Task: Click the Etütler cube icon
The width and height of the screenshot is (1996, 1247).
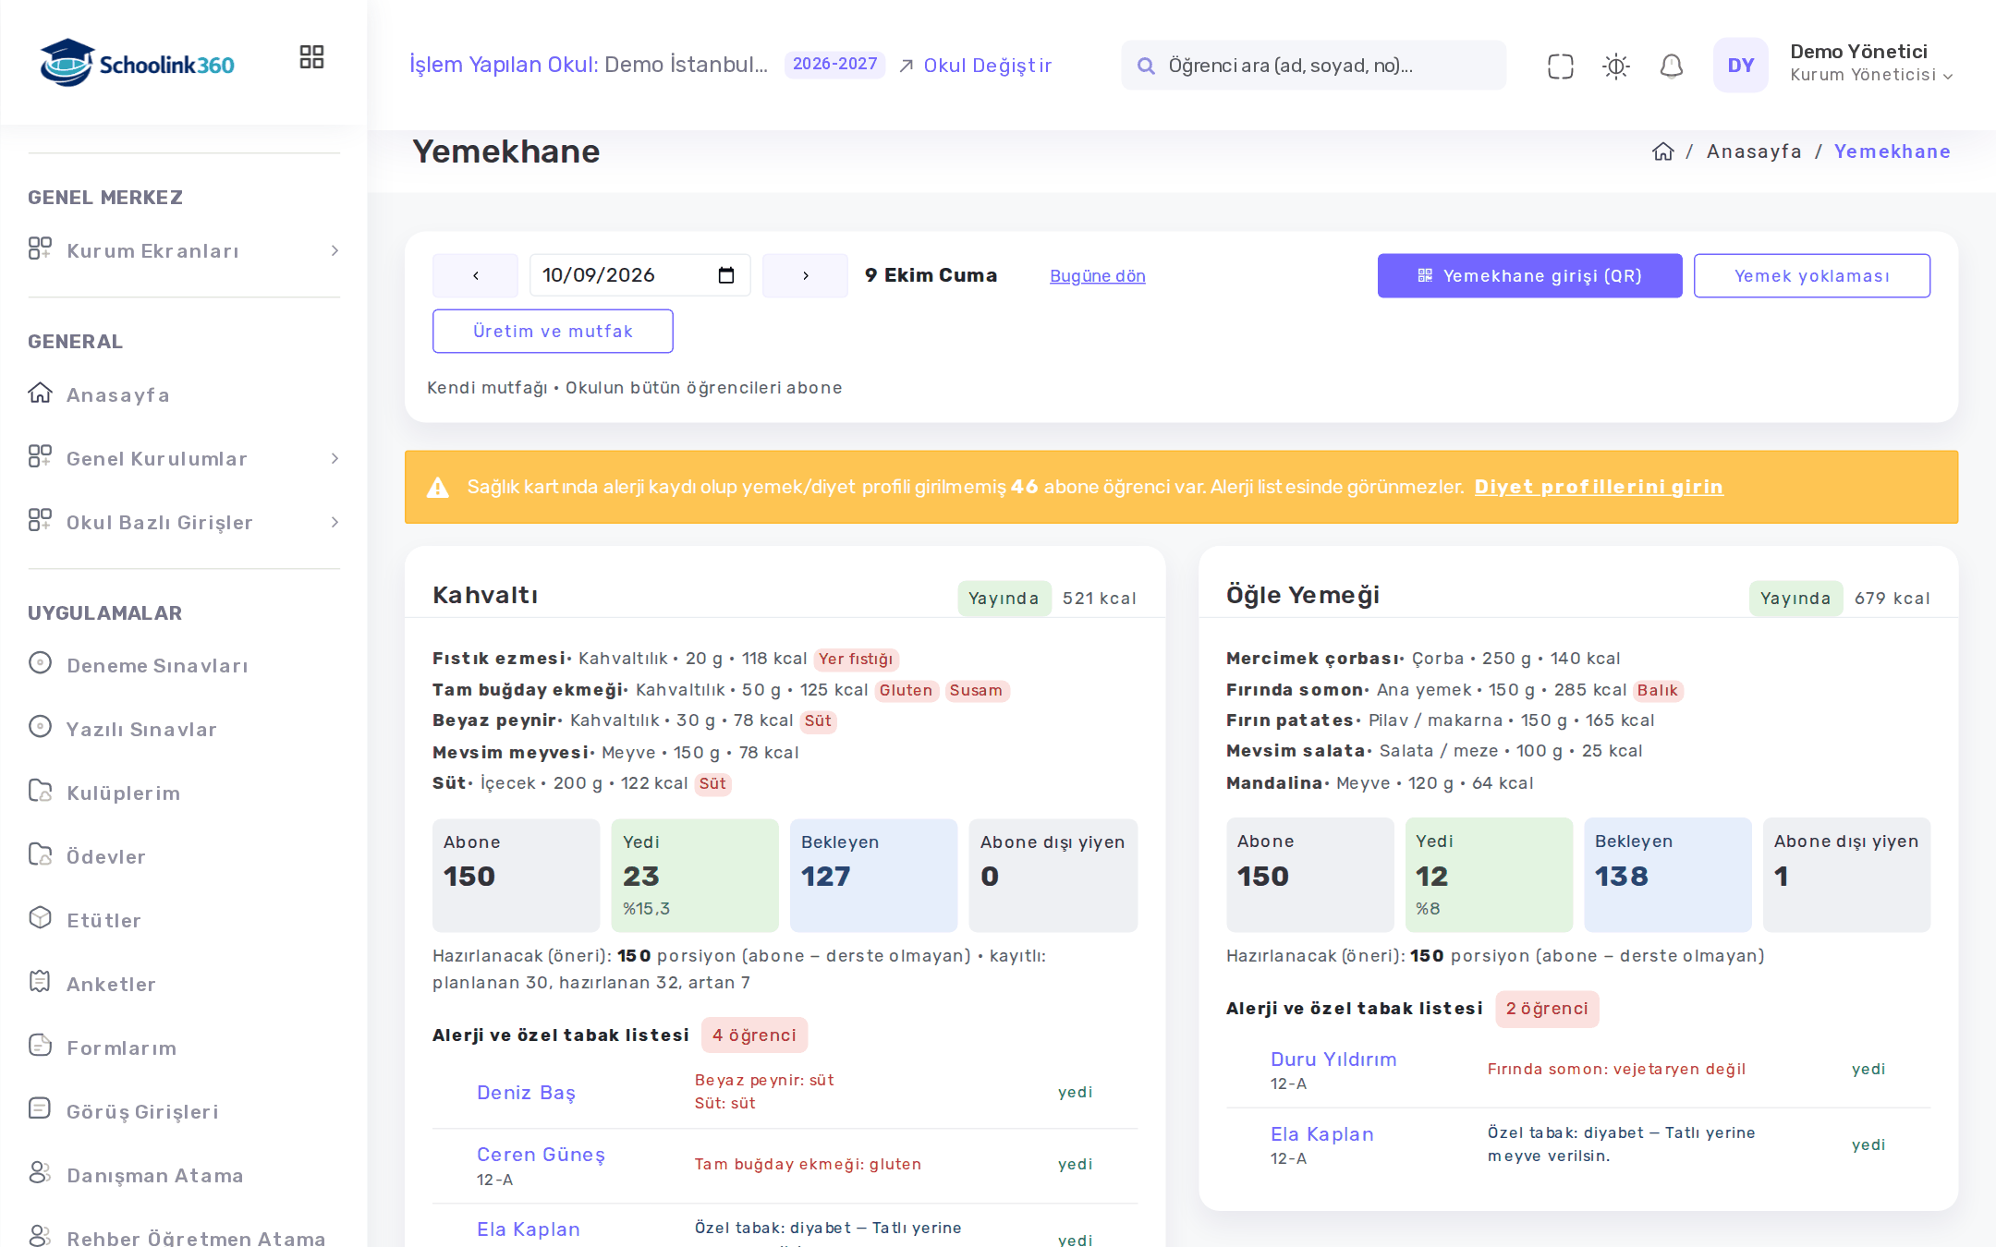Action: (x=40, y=918)
